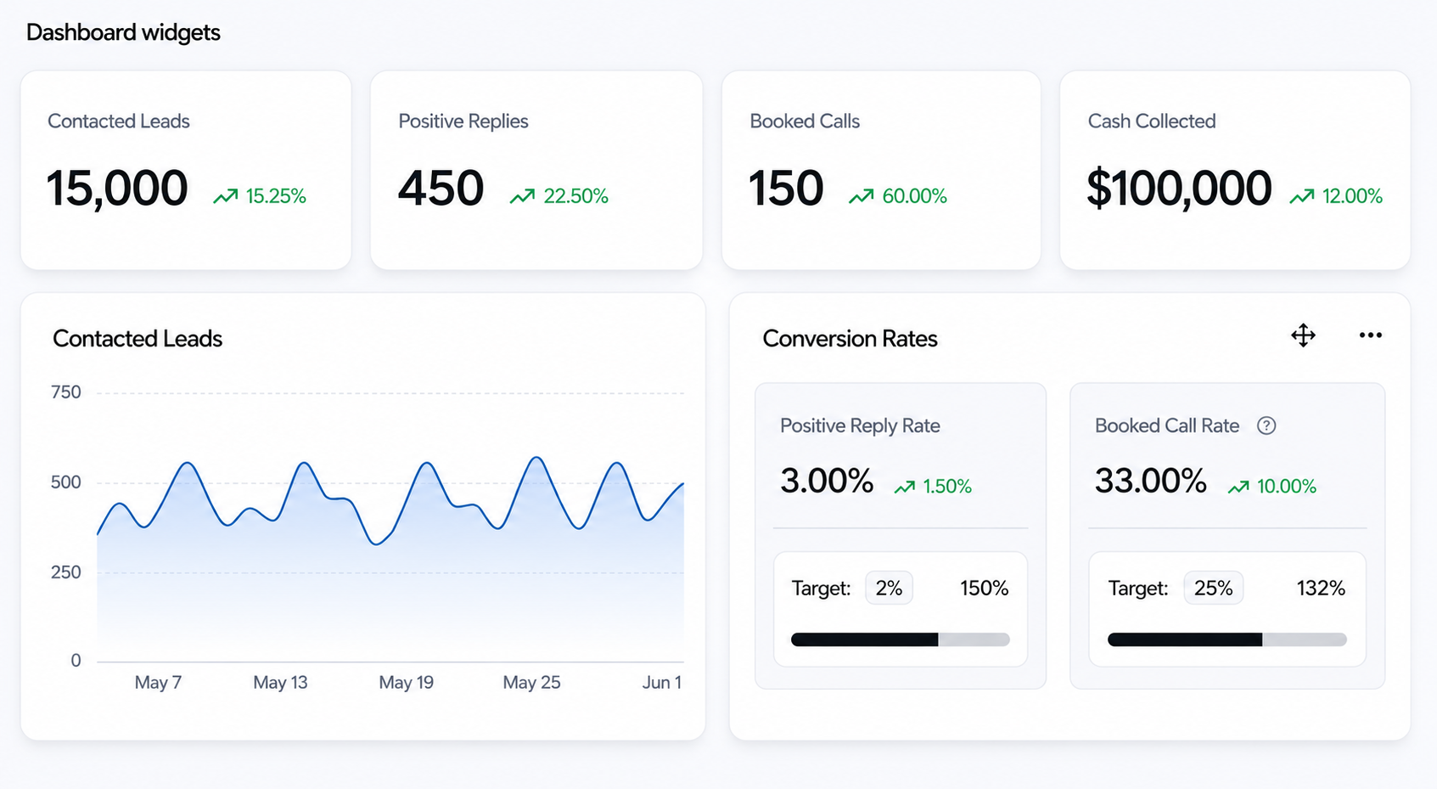
Task: Click the May 7 axis label
Action: click(x=158, y=682)
